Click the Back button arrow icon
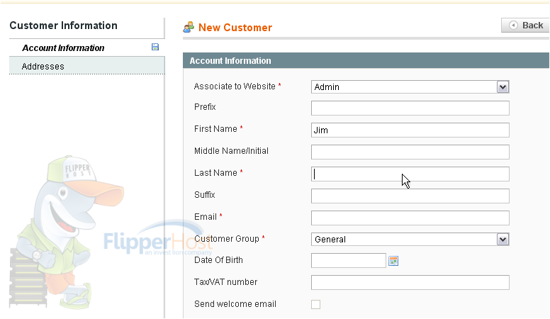550x319 pixels. [x=513, y=26]
